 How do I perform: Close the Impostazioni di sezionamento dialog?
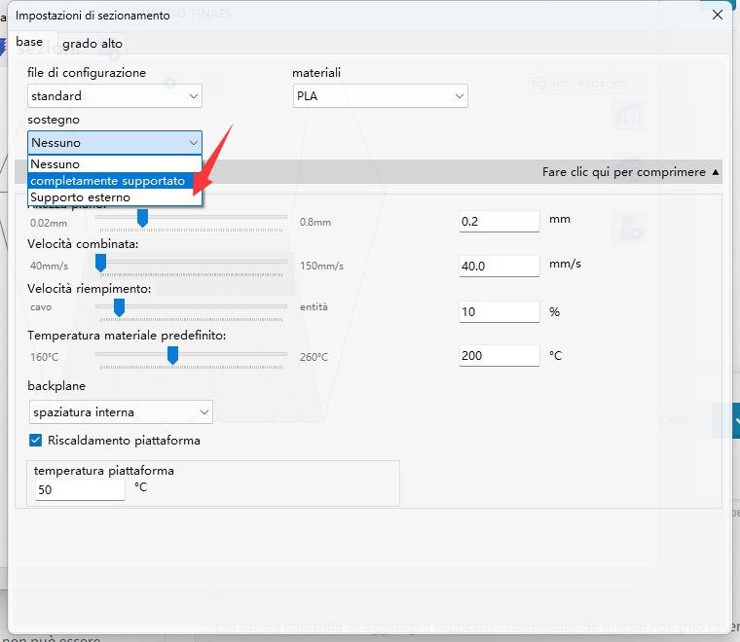718,15
